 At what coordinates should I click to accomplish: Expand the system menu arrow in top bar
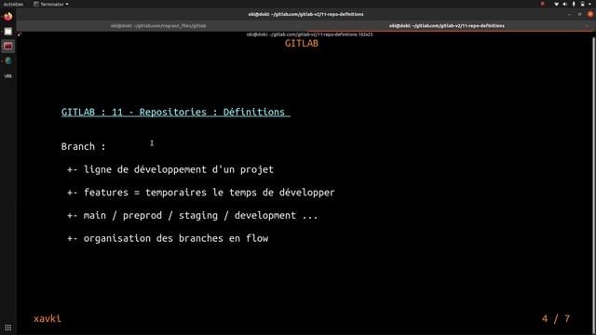[590, 4]
